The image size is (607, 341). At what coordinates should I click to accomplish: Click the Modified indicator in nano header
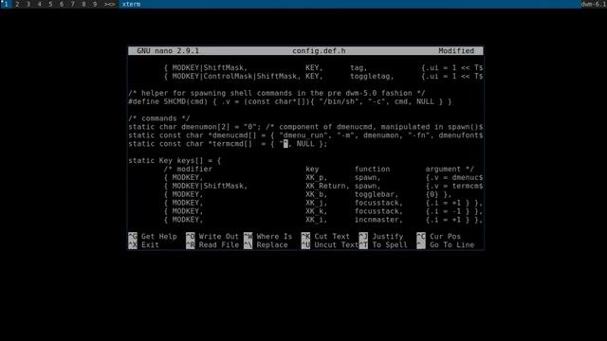pyautogui.click(x=456, y=50)
